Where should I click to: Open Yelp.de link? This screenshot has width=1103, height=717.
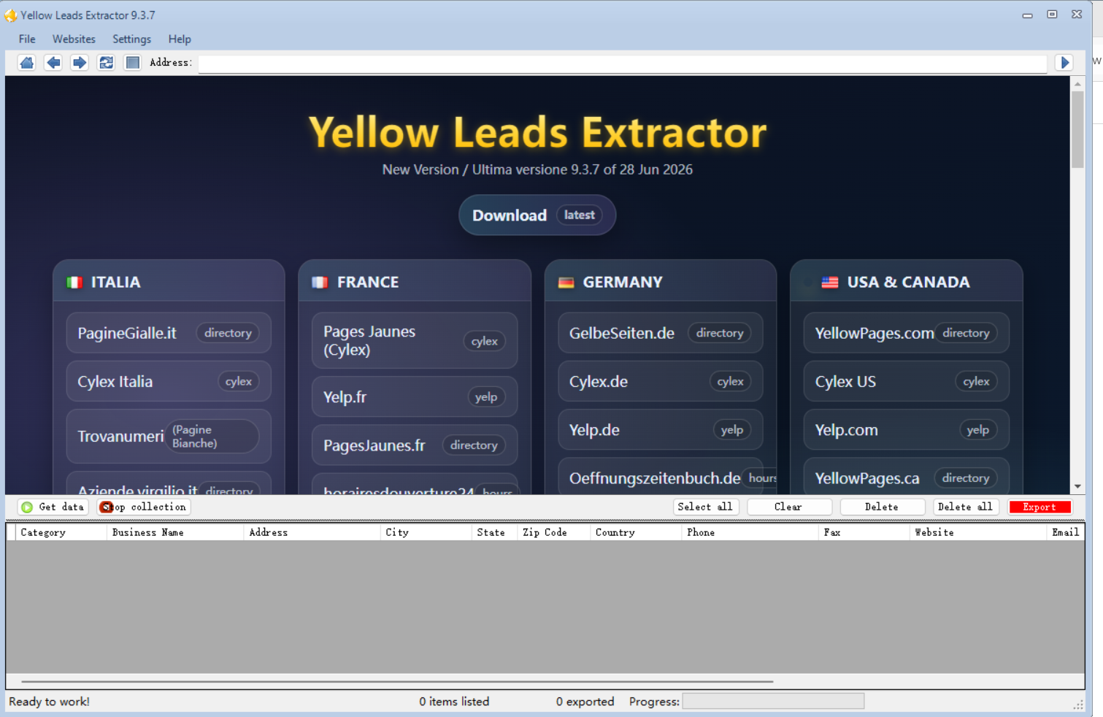(x=661, y=429)
